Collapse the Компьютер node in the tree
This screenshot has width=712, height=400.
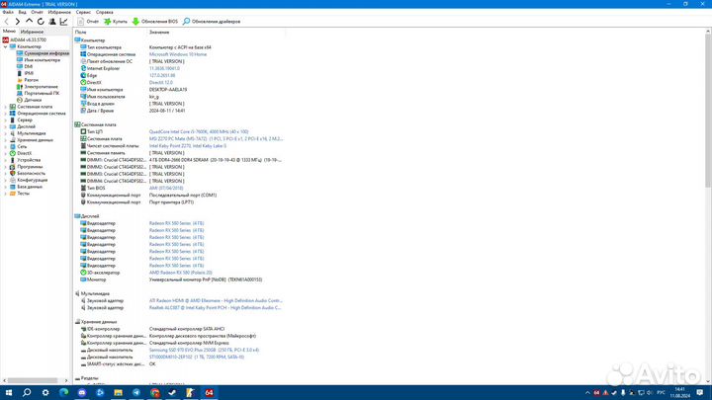coord(6,46)
